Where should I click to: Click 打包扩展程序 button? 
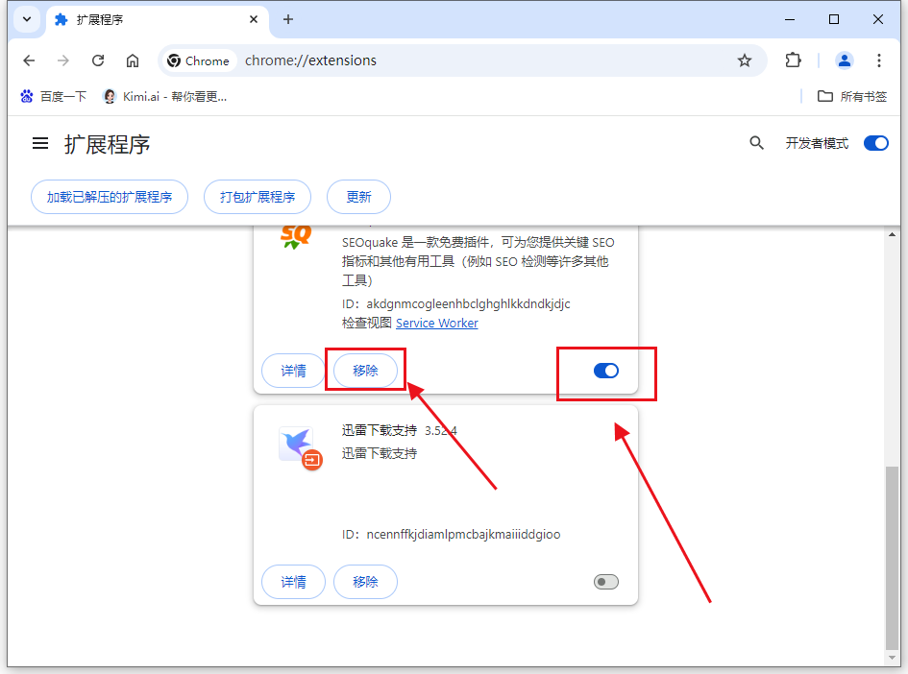[x=258, y=197]
